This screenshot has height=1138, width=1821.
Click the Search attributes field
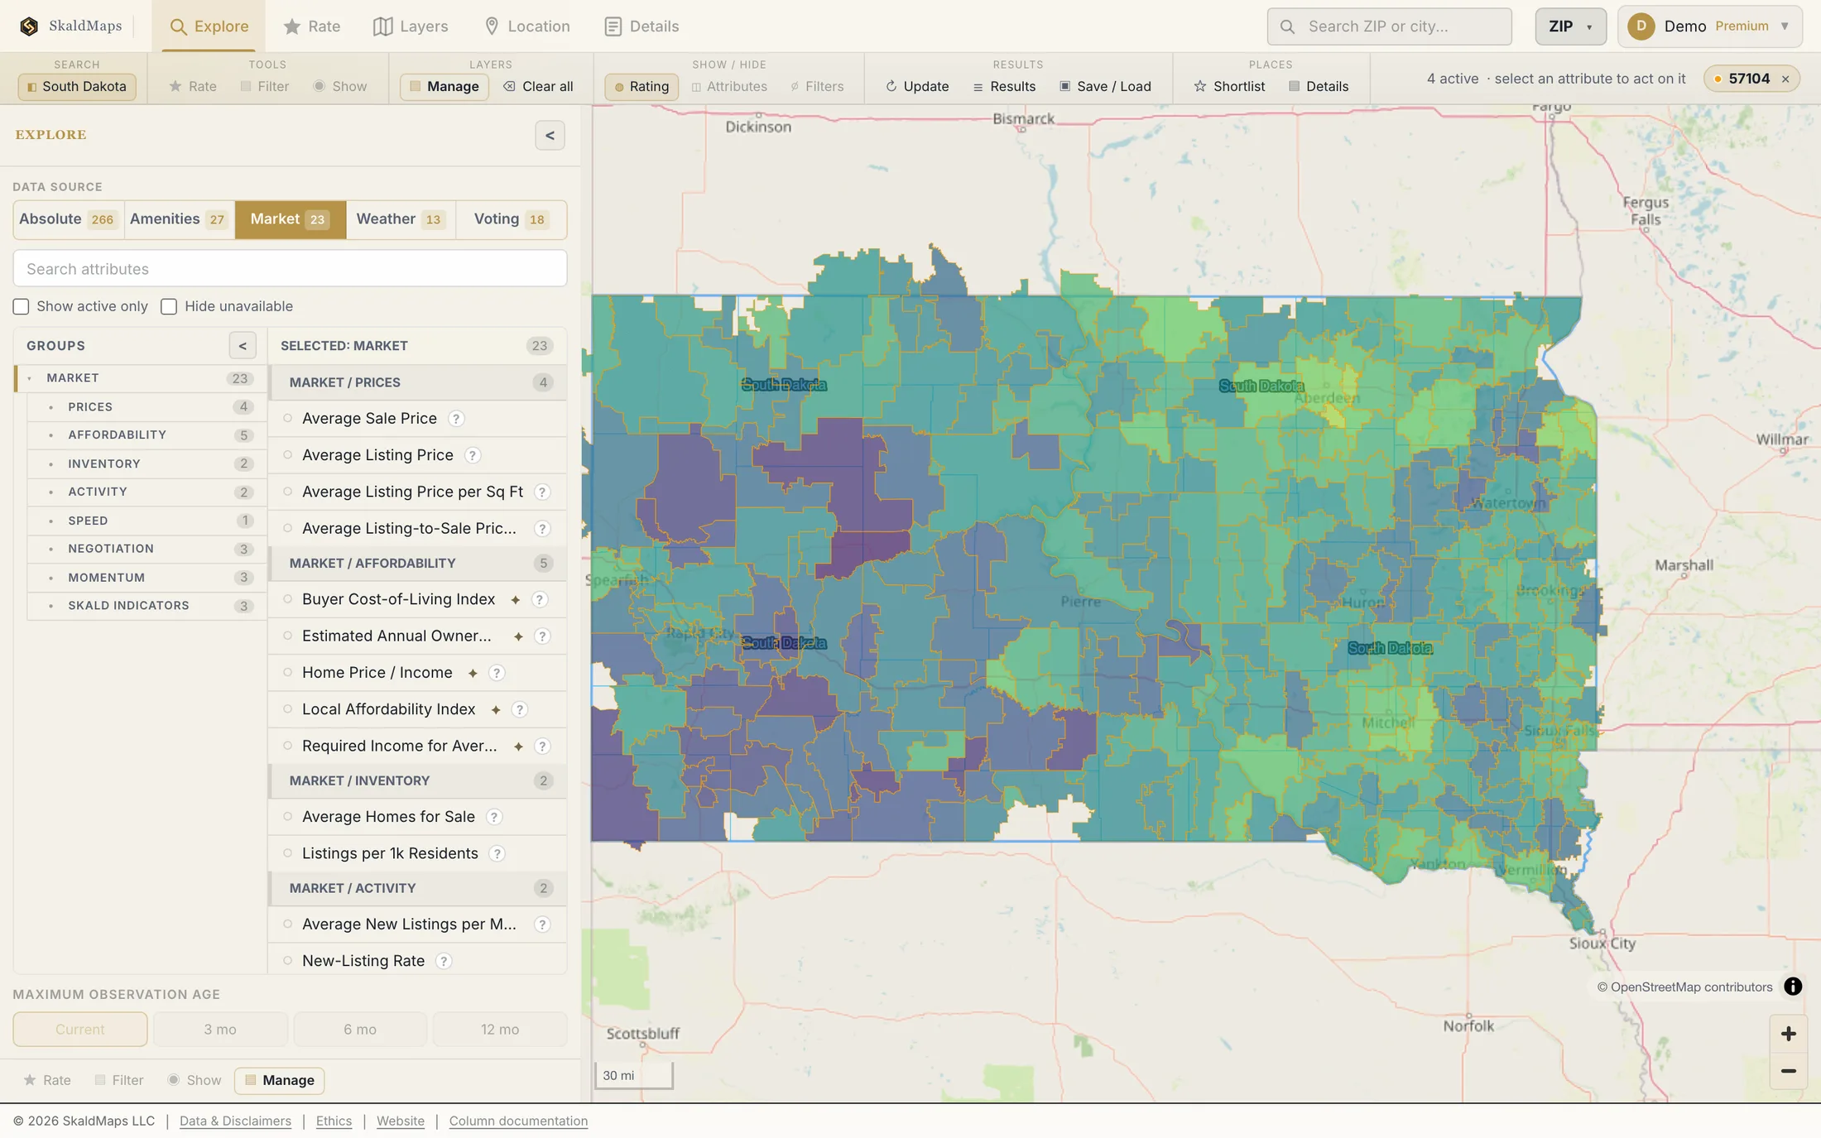290,269
